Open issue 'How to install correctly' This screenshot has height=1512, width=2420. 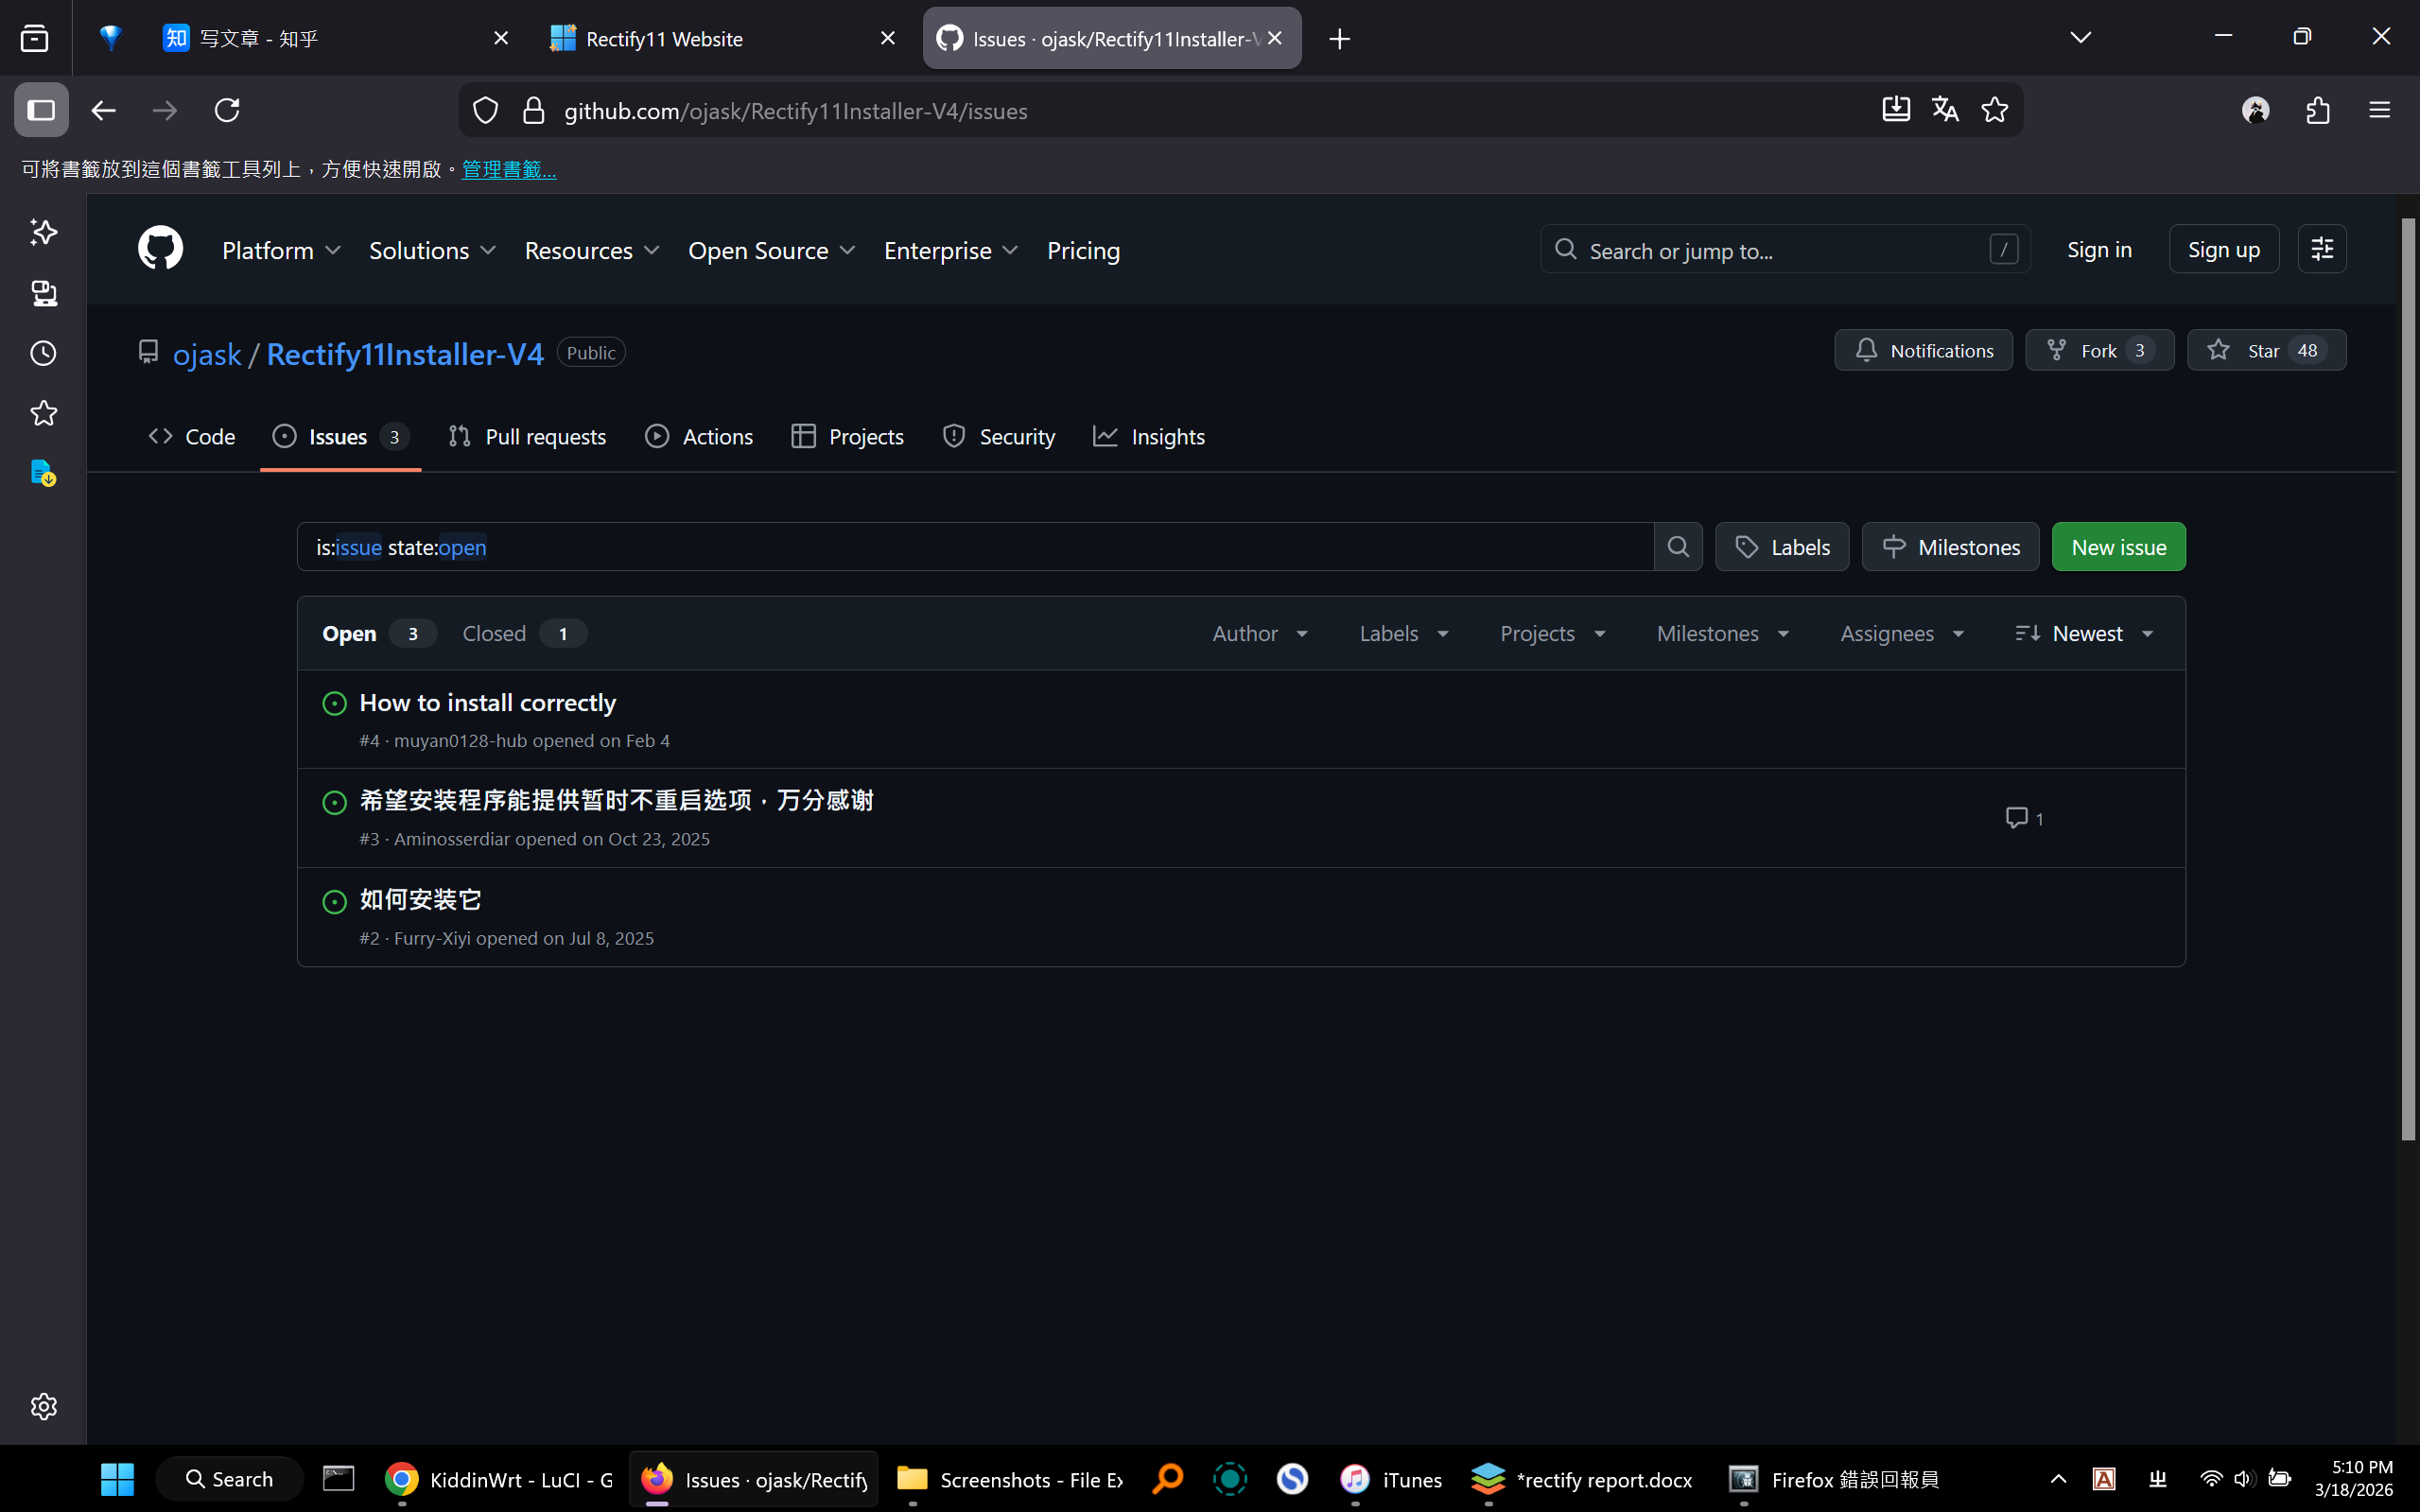[487, 703]
